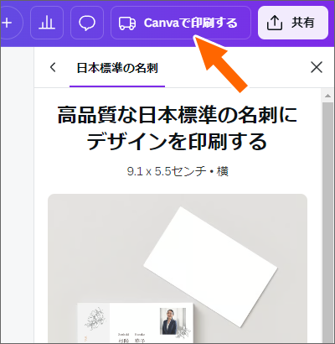
Task: Click the 共有 share button
Action: (293, 23)
